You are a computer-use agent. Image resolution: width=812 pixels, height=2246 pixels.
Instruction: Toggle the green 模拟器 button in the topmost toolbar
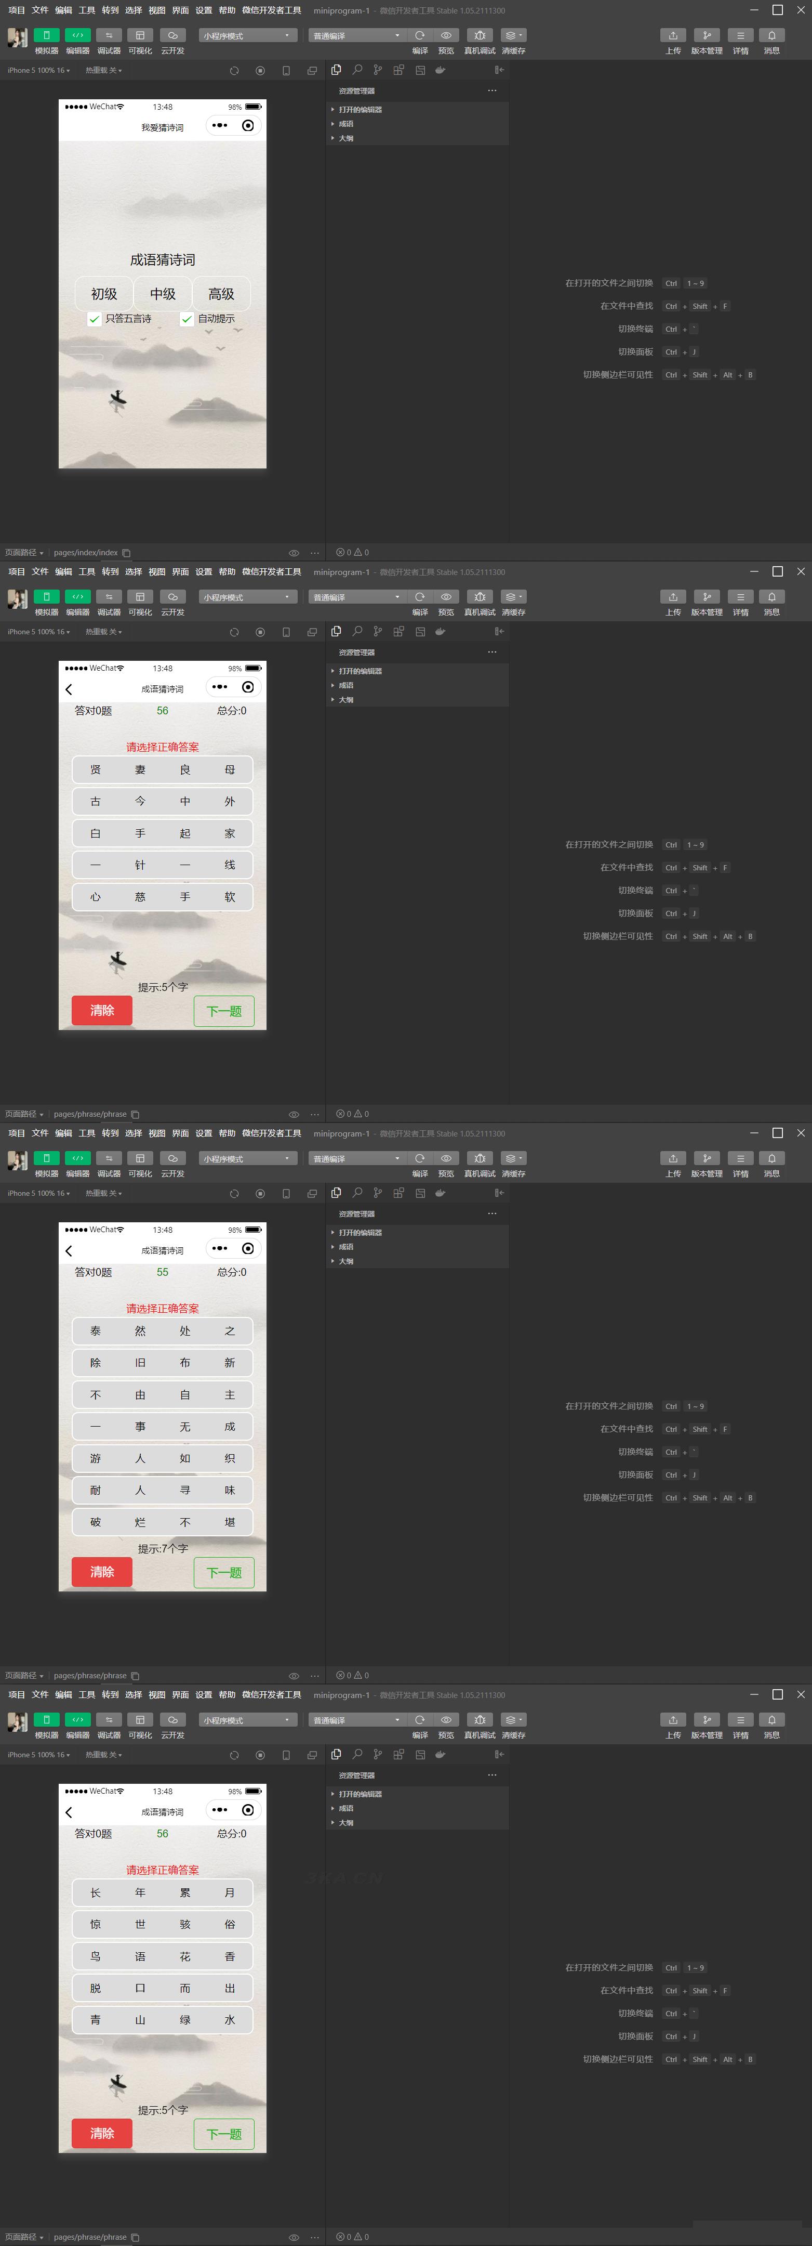pos(46,36)
